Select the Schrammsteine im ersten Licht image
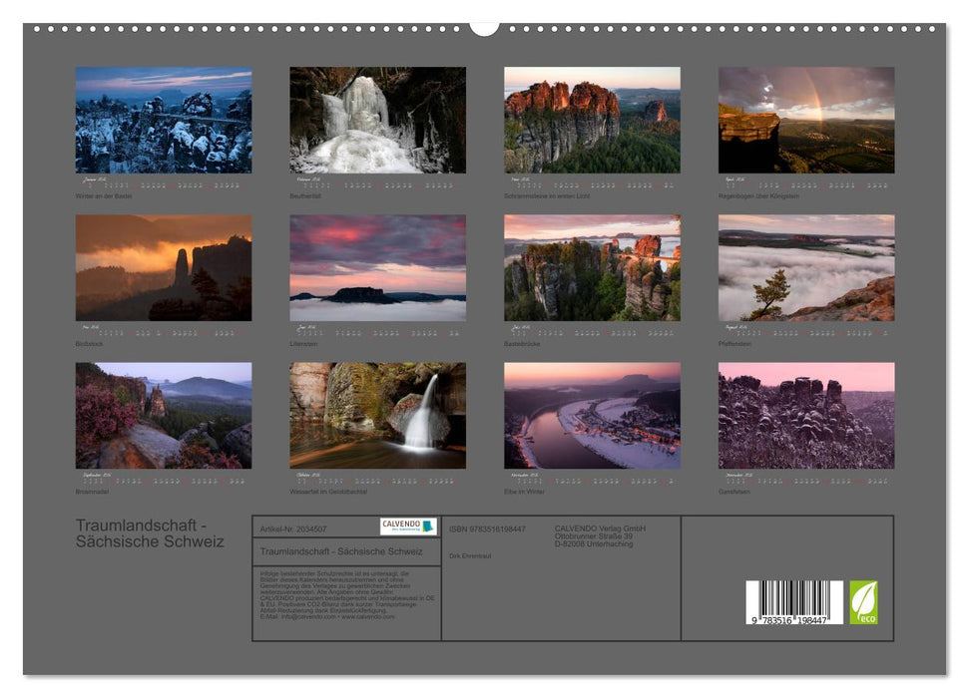The image size is (969, 698). pos(592,121)
